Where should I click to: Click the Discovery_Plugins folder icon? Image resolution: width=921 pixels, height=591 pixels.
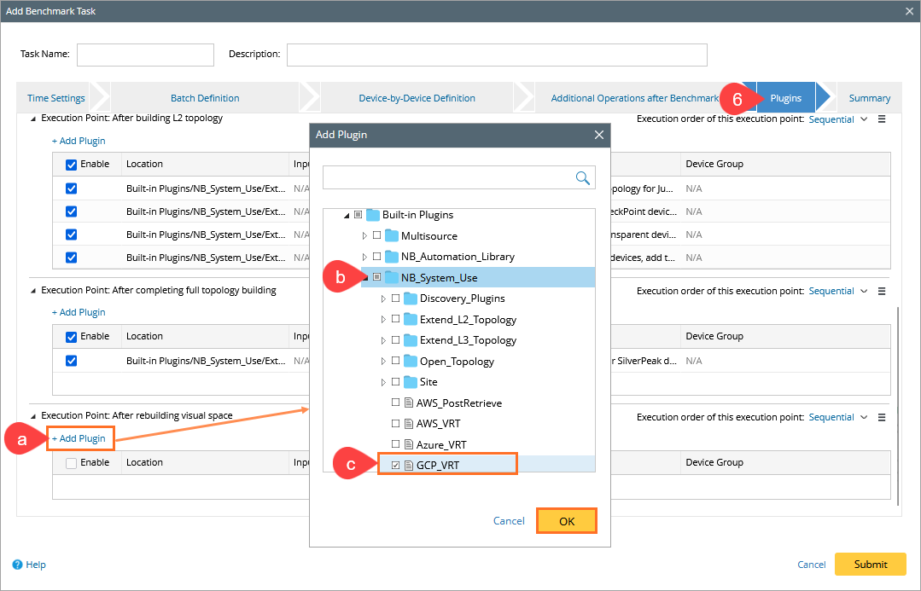(411, 298)
